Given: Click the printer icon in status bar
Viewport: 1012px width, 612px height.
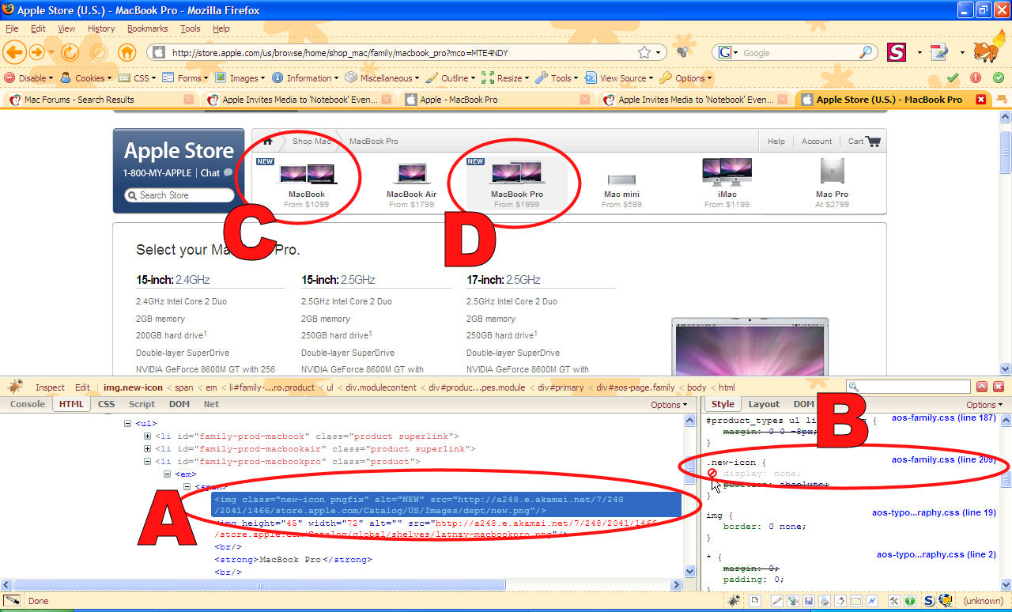Looking at the screenshot, I should (x=825, y=601).
